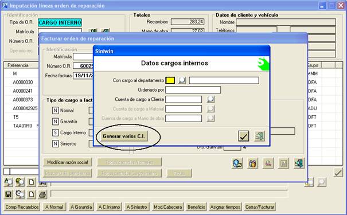Click the clock search icon beside save
The image size is (347, 215).
(20, 194)
